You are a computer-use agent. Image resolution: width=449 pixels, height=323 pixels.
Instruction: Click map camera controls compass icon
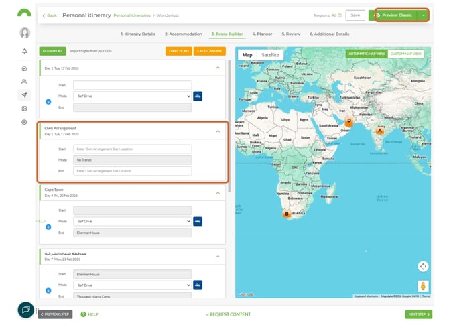tap(423, 267)
